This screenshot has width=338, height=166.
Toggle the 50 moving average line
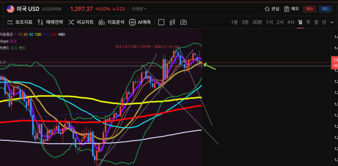[x=31, y=34]
